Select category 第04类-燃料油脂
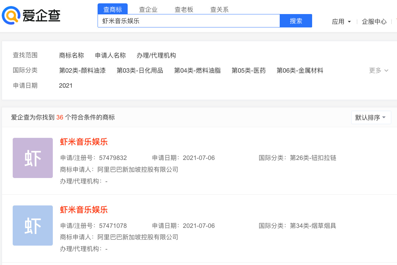The image size is (397, 265). pyautogui.click(x=197, y=71)
